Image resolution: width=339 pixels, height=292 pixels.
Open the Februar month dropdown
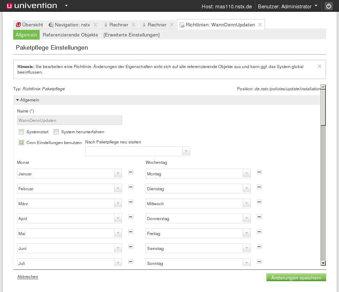click(118, 189)
